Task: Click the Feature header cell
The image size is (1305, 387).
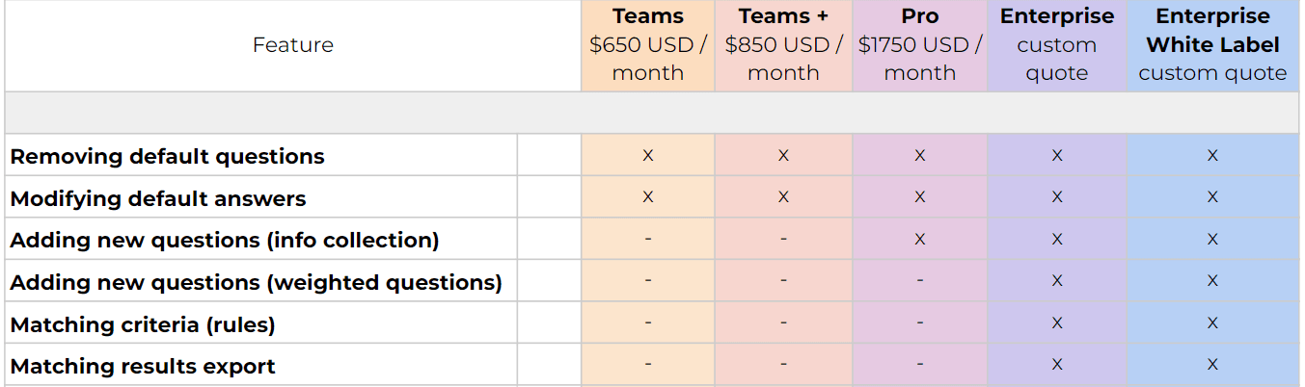Action: [292, 45]
